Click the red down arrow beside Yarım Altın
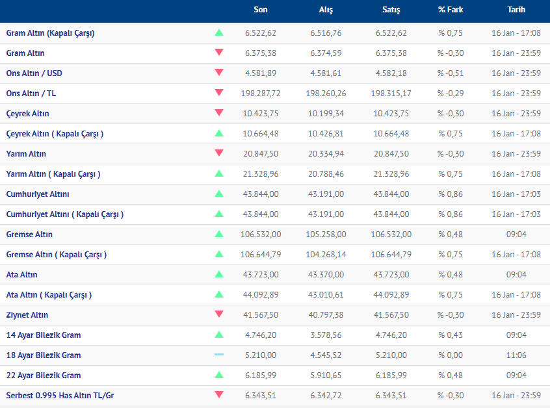 219,153
